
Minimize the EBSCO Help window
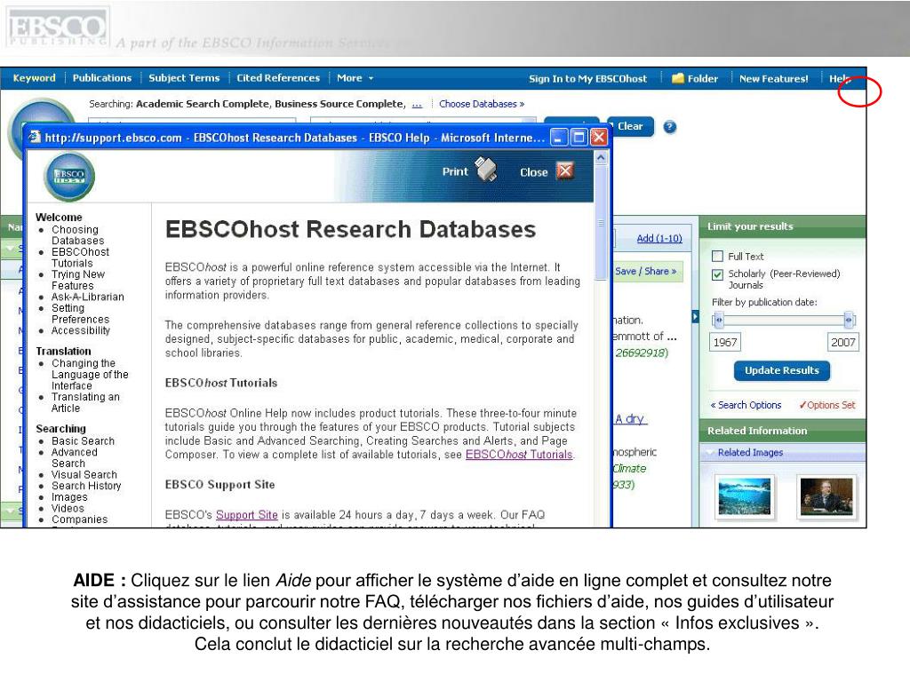559,138
